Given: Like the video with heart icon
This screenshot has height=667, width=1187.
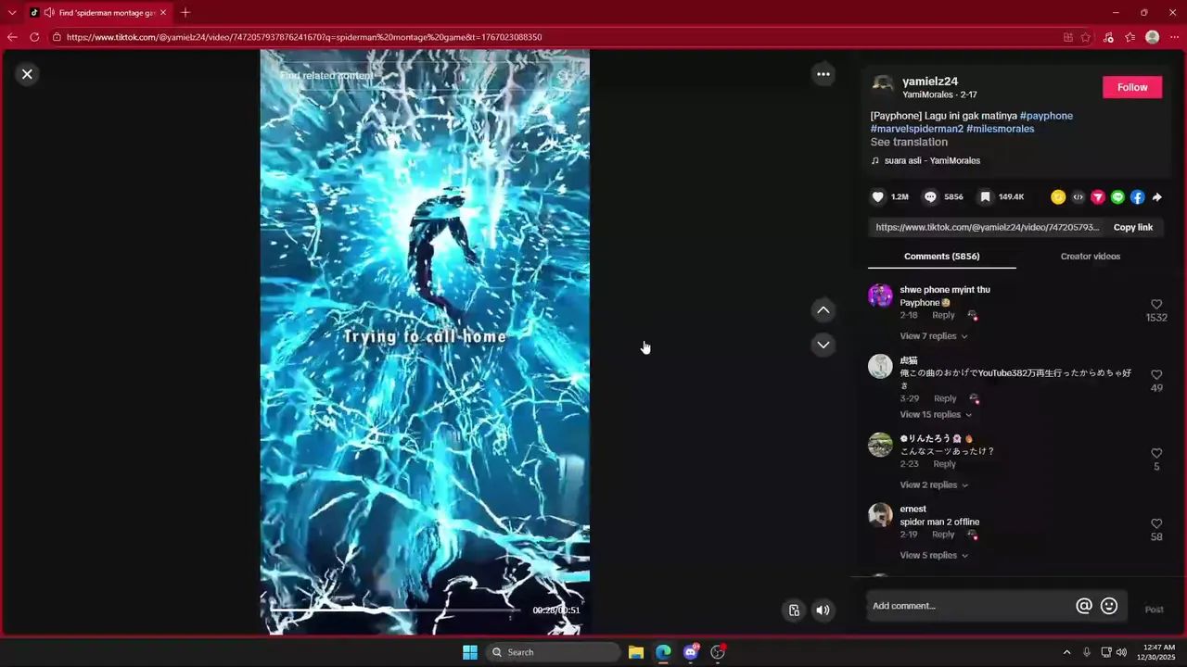Looking at the screenshot, I should [x=878, y=197].
